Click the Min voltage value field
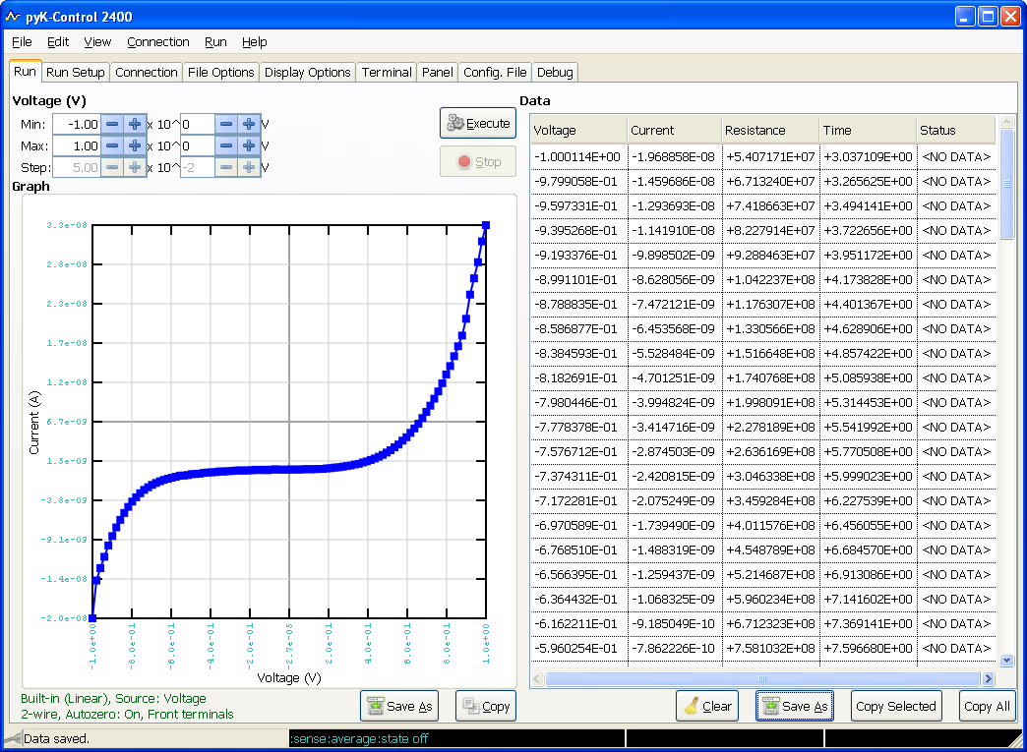1027x752 pixels. coord(77,124)
